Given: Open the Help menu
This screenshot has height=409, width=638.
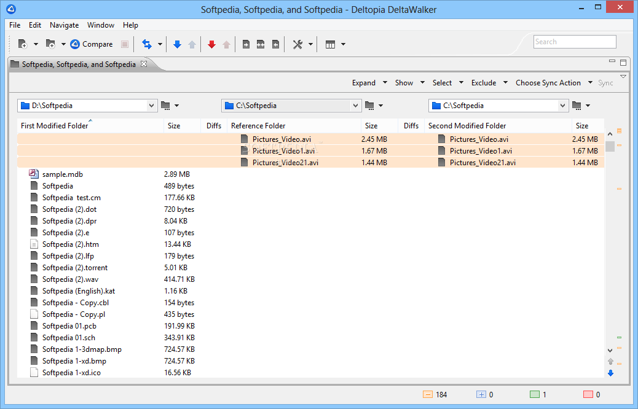Looking at the screenshot, I should pyautogui.click(x=130, y=25).
